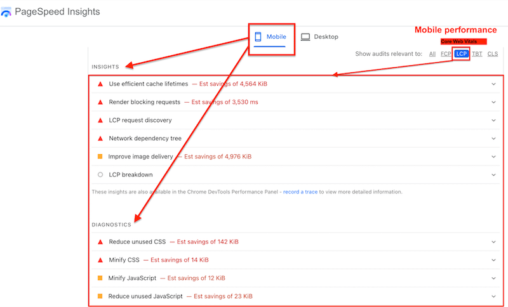Click Minify JavaScript label

tap(132, 278)
